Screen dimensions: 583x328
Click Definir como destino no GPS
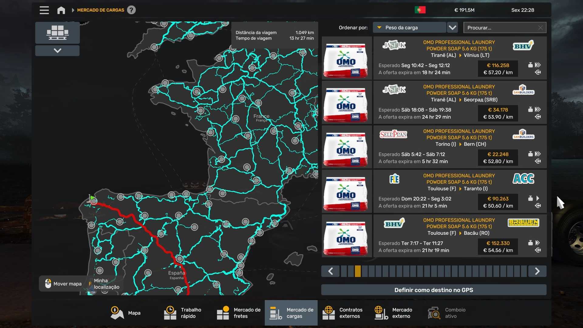tap(434, 290)
